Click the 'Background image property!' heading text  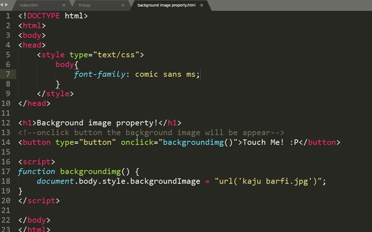pyautogui.click(x=96, y=123)
